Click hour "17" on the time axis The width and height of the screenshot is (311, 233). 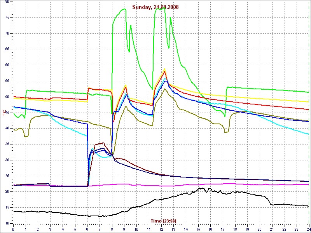point(223,229)
